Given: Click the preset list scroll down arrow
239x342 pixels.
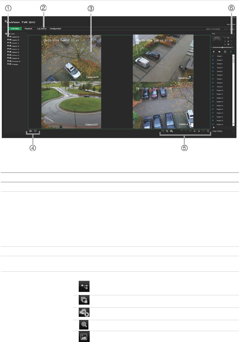Looking at the screenshot, I should pos(233,124).
